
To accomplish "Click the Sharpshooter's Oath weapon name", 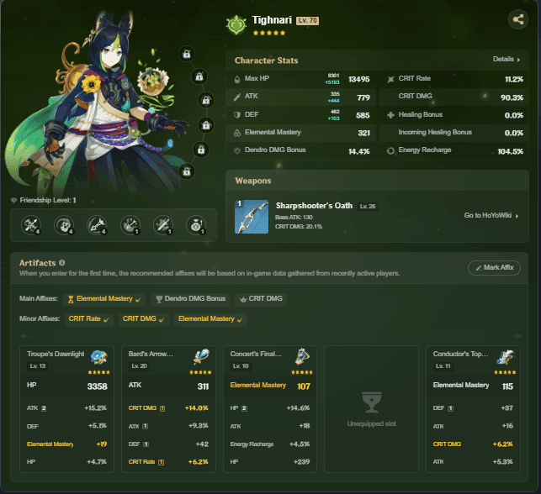I will [x=314, y=206].
